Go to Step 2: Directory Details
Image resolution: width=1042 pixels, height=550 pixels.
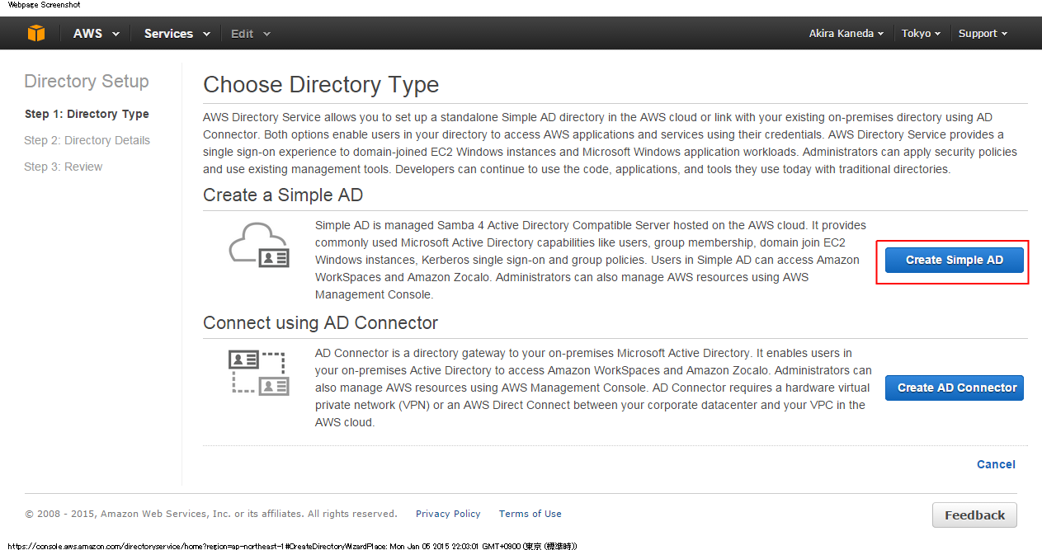(x=87, y=140)
